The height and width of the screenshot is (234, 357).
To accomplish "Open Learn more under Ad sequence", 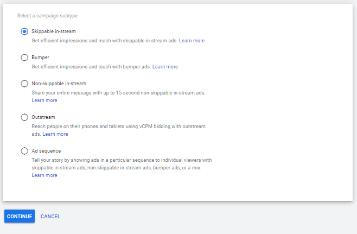I will coord(44,175).
